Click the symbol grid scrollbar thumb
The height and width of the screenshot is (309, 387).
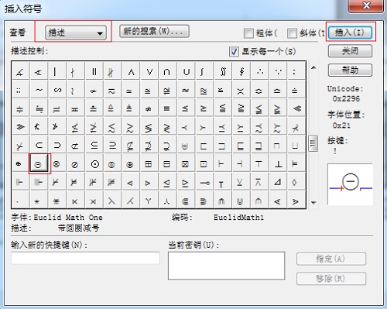(313, 143)
